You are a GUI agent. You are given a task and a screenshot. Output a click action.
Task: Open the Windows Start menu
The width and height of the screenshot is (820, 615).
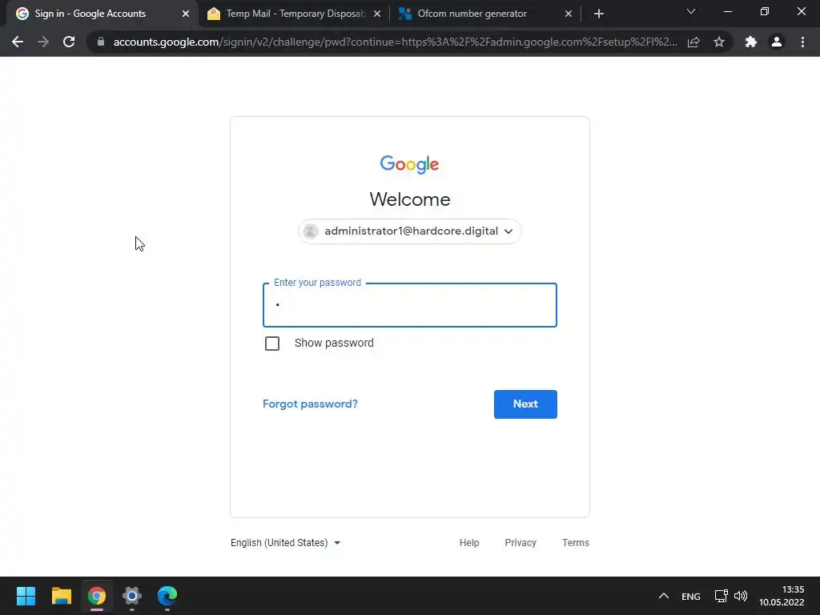(26, 596)
